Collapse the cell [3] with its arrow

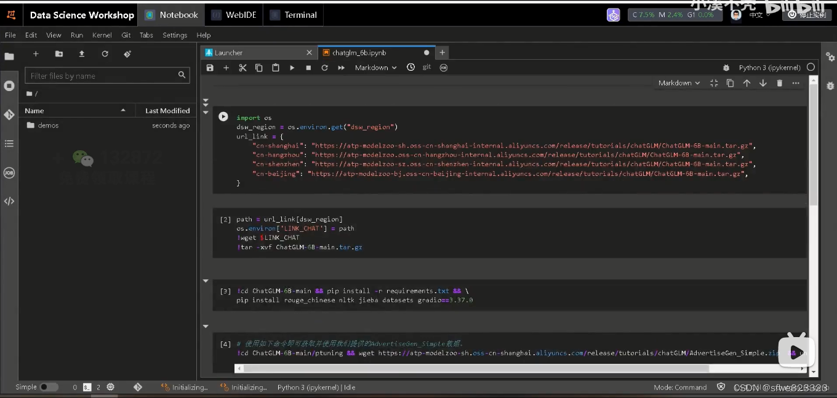pos(206,281)
